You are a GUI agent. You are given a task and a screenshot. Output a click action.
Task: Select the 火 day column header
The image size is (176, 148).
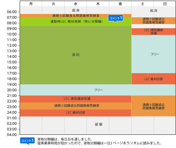[53, 4]
